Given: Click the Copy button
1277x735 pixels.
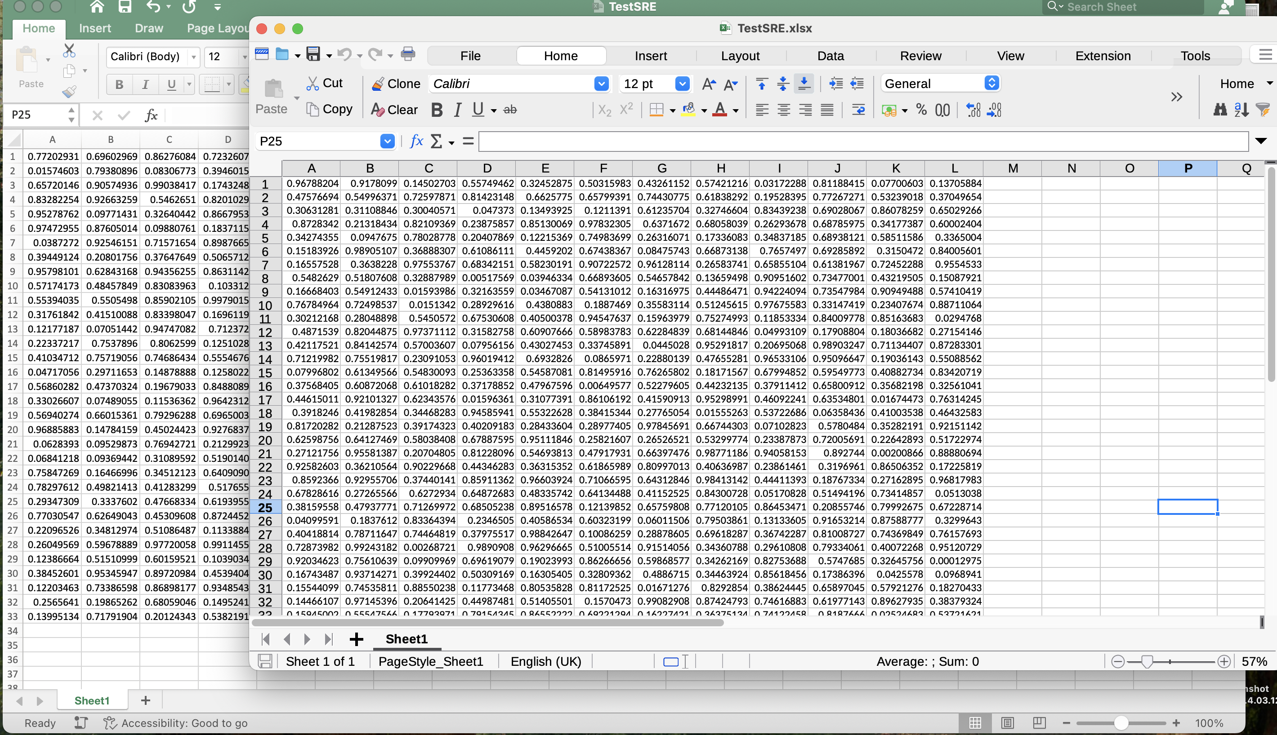Looking at the screenshot, I should [329, 110].
